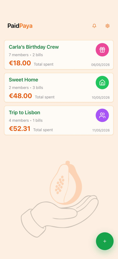Open settings via the gear icon
The height and width of the screenshot is (259, 118).
coord(108,26)
